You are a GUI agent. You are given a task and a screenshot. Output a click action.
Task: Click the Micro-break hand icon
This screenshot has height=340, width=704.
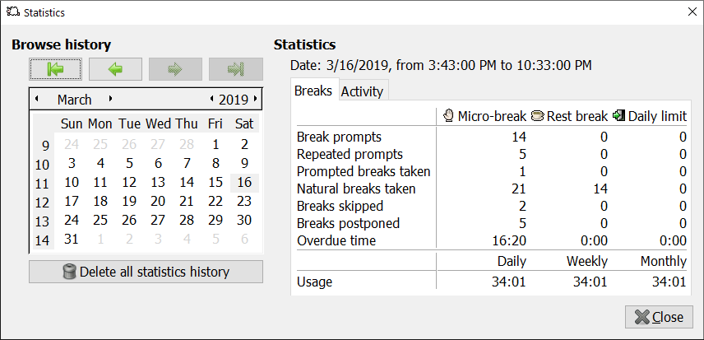[x=448, y=116]
